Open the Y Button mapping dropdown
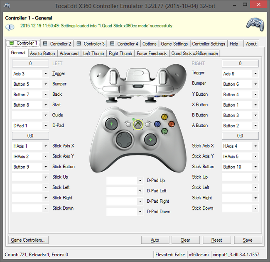Image resolution: width=270 pixels, height=262 pixels. [255, 95]
